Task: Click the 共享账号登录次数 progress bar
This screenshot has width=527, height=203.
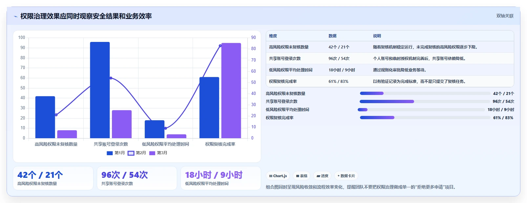Action: tap(425, 101)
